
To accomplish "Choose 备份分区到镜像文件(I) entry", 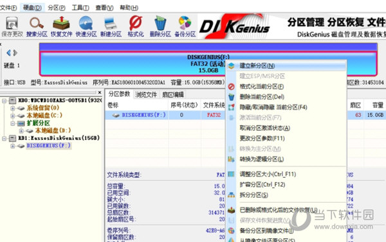I will point(286,230).
